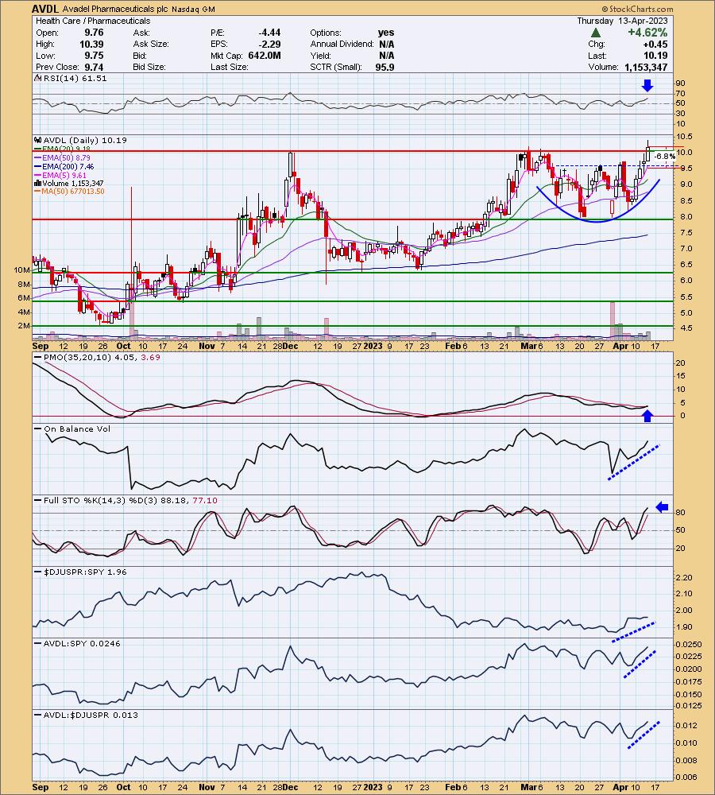Image resolution: width=715 pixels, height=795 pixels.
Task: Click the Health Care / Pharmaceuticals sector label
Action: point(93,21)
